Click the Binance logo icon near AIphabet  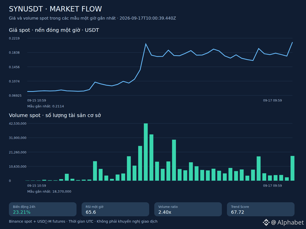tap(266, 222)
